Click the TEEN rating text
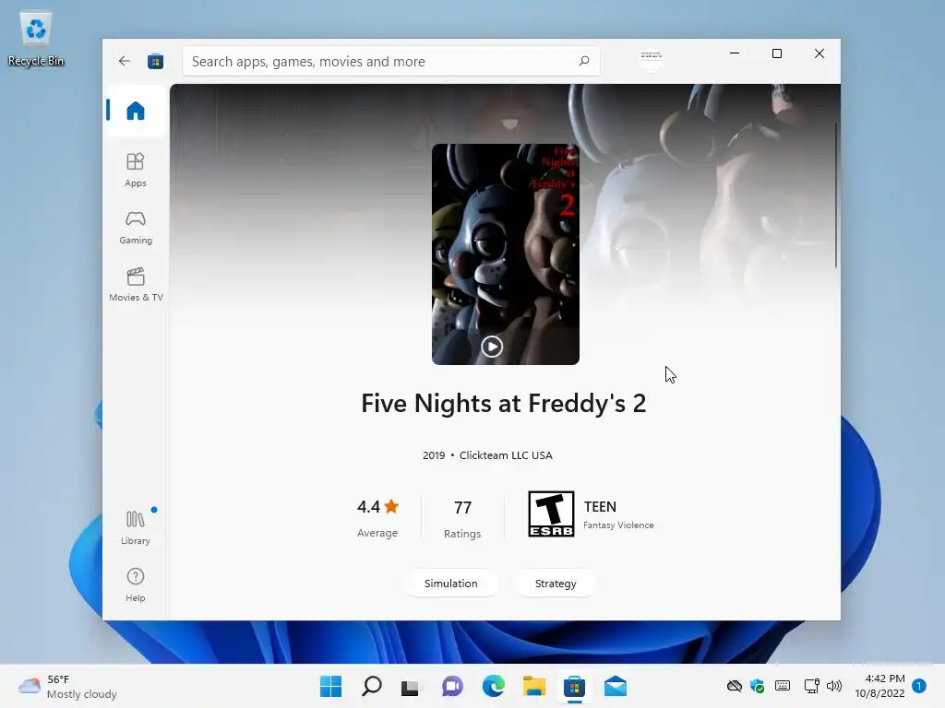 pyautogui.click(x=600, y=507)
